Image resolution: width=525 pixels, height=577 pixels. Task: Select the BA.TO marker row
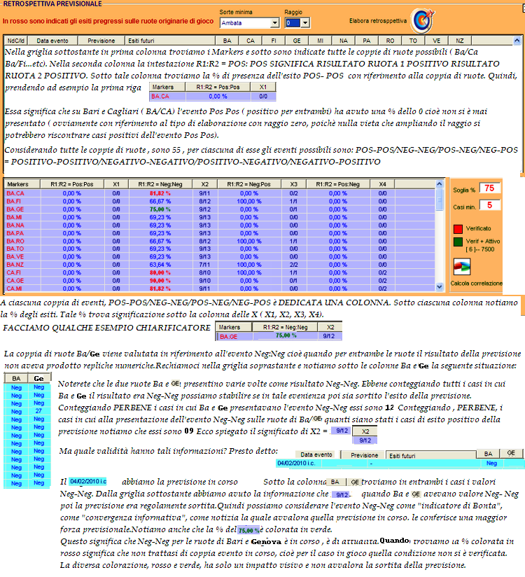click(x=220, y=249)
